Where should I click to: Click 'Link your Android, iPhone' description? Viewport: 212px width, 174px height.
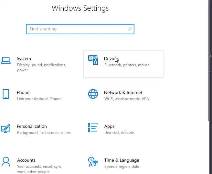click(x=39, y=99)
